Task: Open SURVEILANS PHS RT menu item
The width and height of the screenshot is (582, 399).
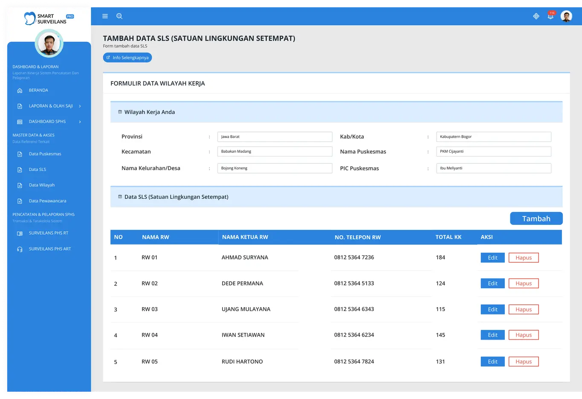Action: (49, 233)
